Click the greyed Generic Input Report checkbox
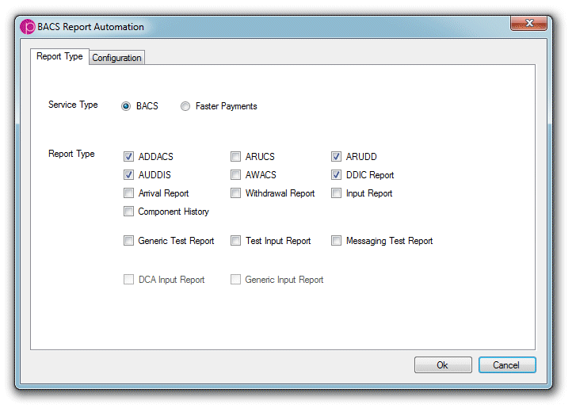576x412 pixels. (235, 280)
